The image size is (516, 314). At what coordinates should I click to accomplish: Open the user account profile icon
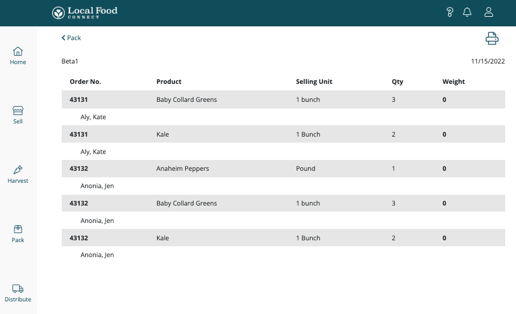click(489, 12)
